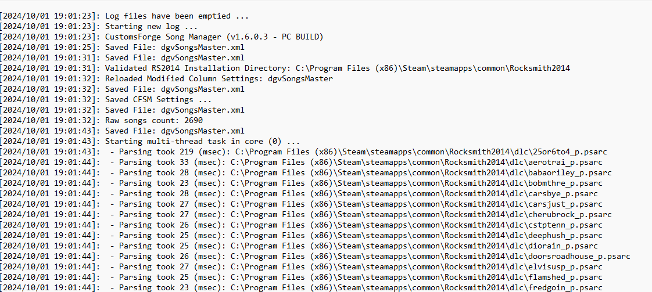Viewport: 652px width, 292px height.
Task: Click the bobmthre_p.psarc log line
Action: [301, 183]
